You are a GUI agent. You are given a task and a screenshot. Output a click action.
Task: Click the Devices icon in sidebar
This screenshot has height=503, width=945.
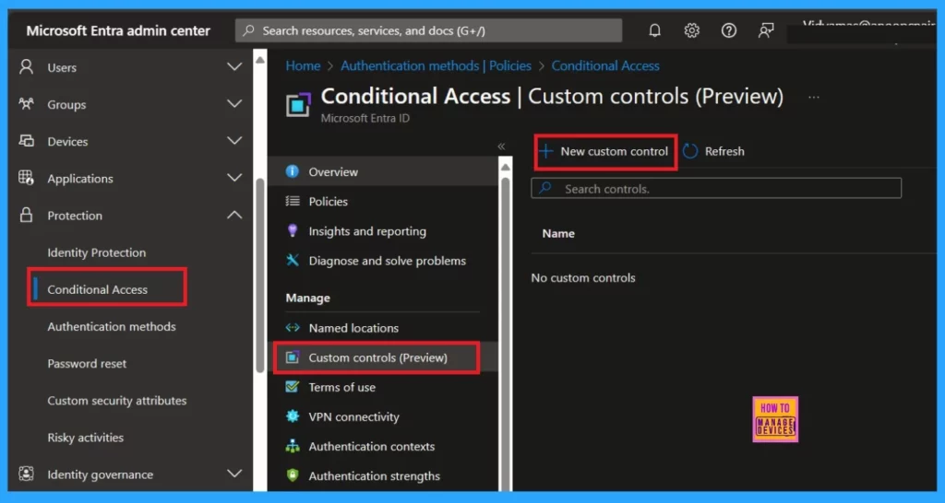pos(26,141)
